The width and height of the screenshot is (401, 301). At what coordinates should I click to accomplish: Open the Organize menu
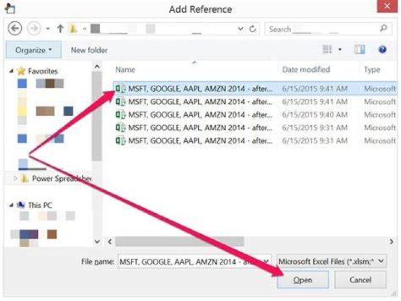click(33, 50)
